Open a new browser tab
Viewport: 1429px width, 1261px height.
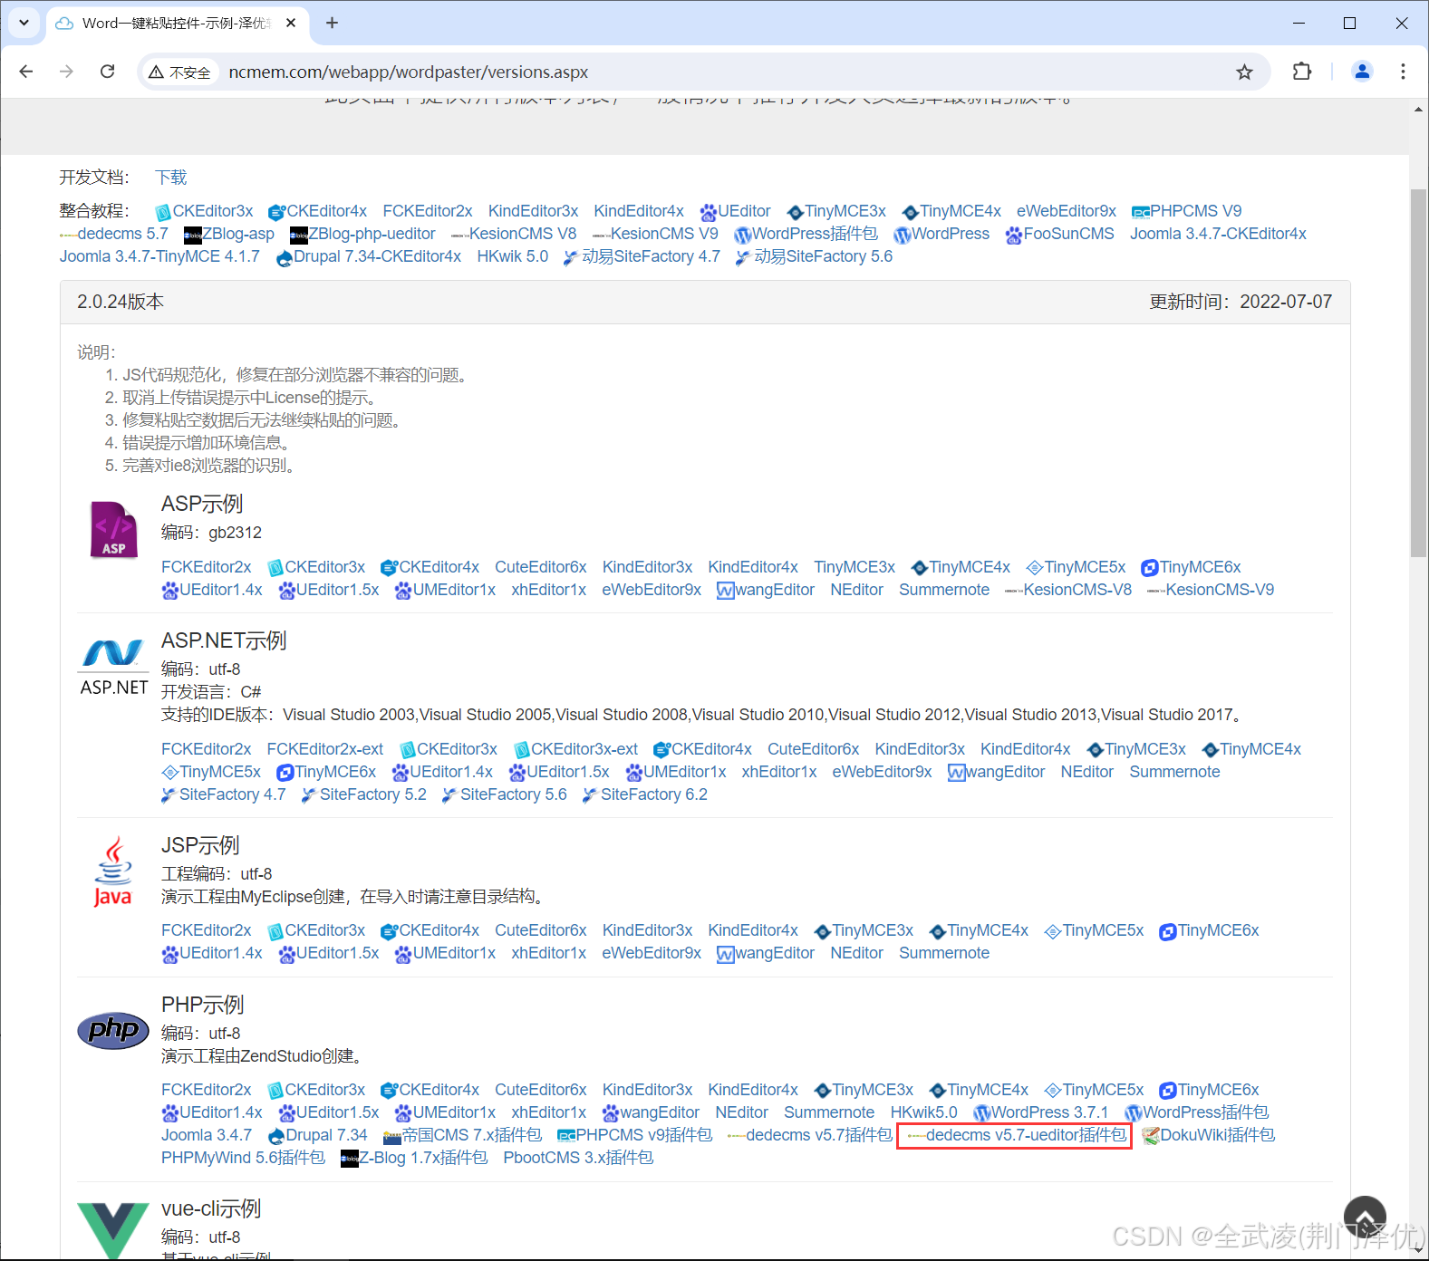[x=332, y=23]
